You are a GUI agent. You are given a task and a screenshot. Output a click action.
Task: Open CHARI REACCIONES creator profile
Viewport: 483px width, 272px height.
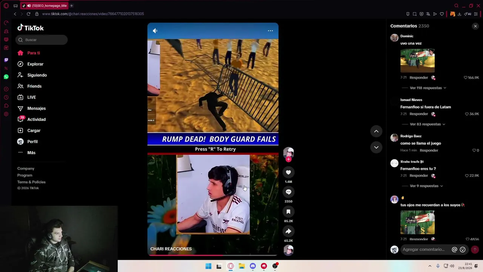point(171,249)
